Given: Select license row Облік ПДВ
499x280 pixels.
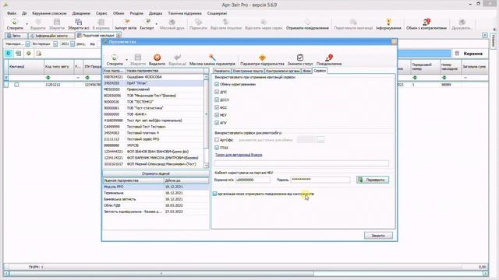Looking at the screenshot, I should click(156, 205).
